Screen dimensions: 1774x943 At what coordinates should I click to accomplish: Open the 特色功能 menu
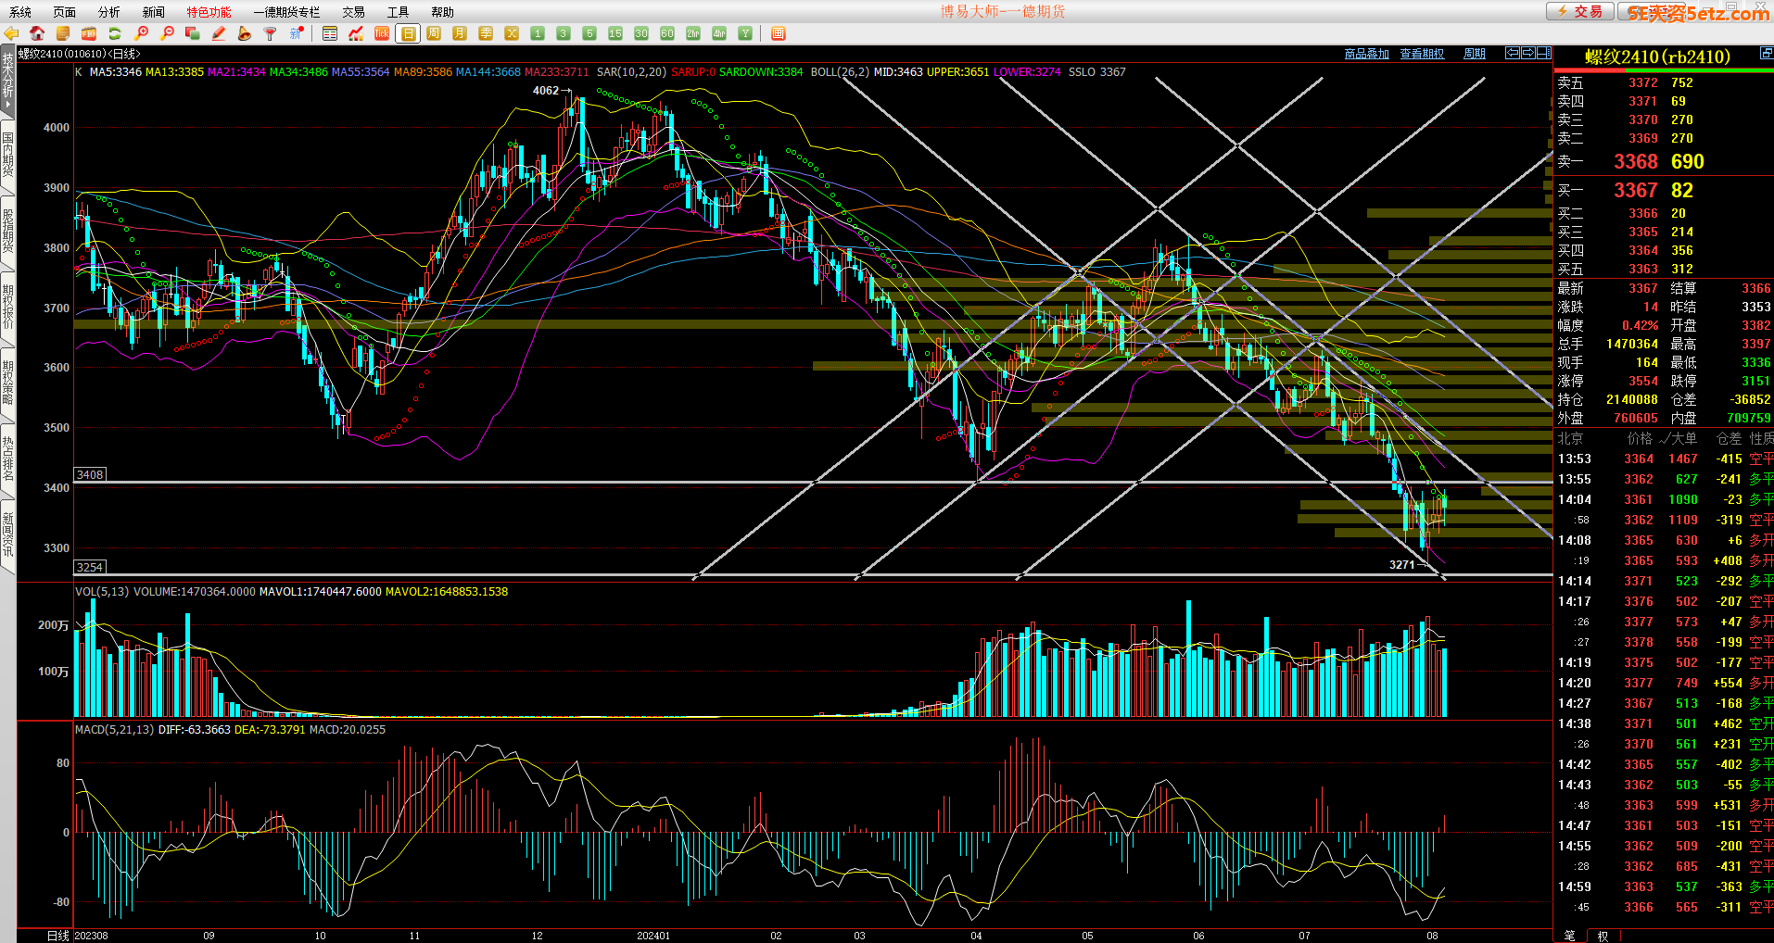click(209, 12)
